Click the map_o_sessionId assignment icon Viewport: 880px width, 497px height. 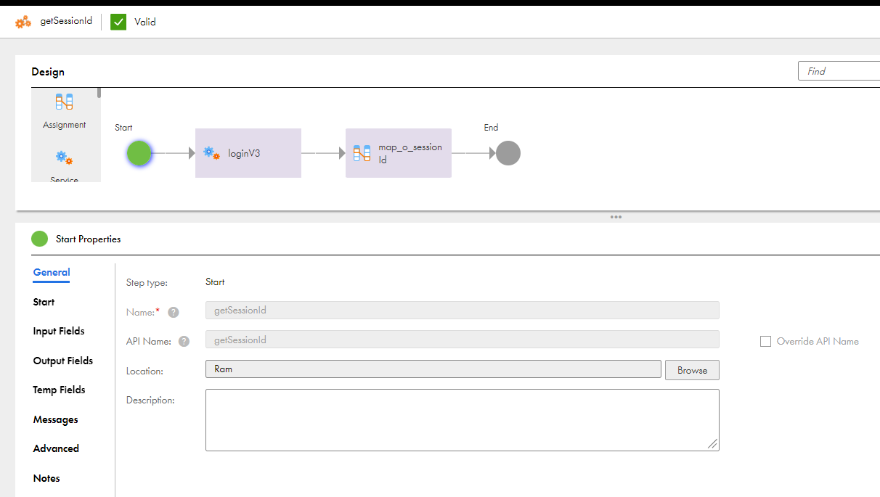coord(362,153)
